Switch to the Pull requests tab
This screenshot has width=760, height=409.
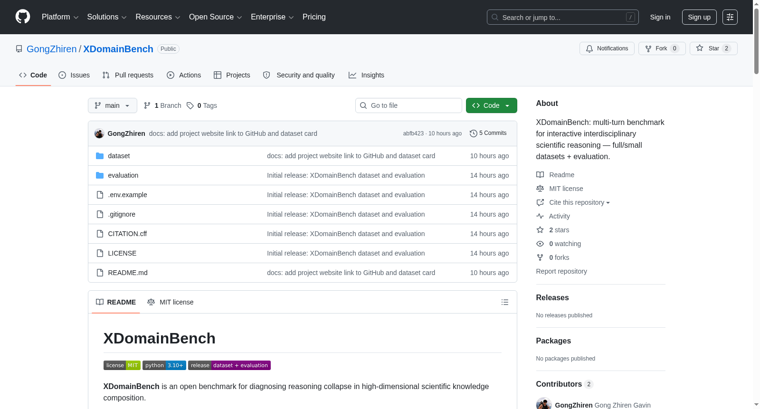click(x=128, y=75)
